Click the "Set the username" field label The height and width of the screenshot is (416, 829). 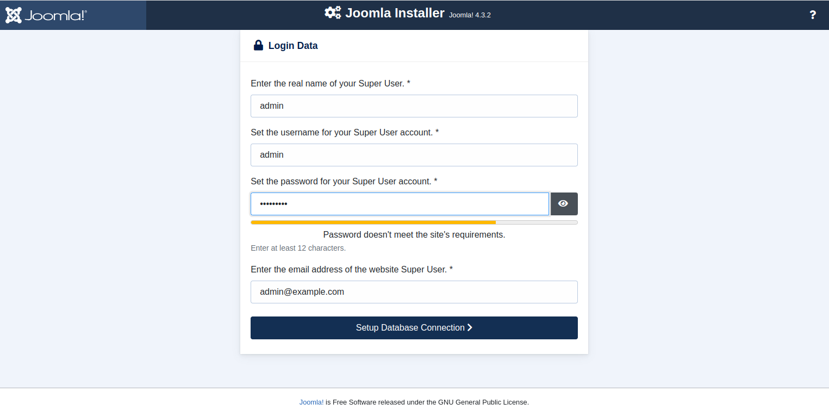pos(344,132)
